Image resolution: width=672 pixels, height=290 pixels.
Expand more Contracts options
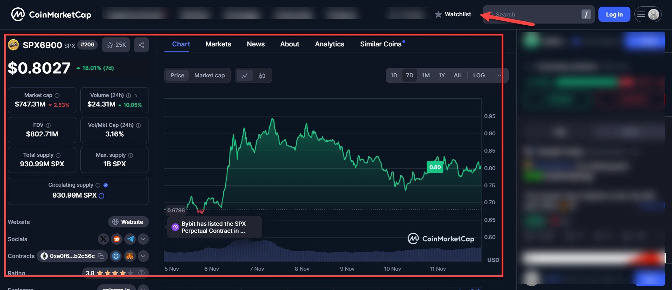(x=143, y=256)
